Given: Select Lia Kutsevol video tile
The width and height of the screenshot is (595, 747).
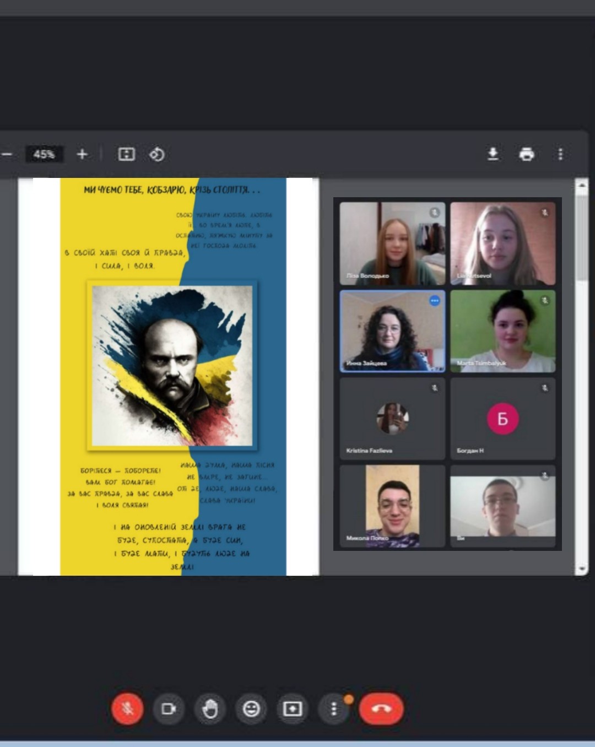Looking at the screenshot, I should point(503,243).
